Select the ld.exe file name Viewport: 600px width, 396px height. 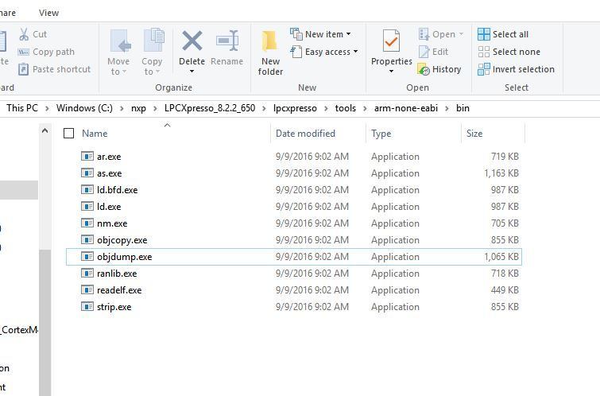click(109, 207)
